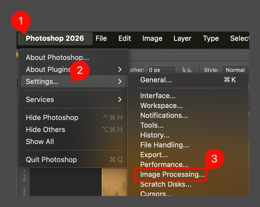Open the Type menu

pos(211,39)
